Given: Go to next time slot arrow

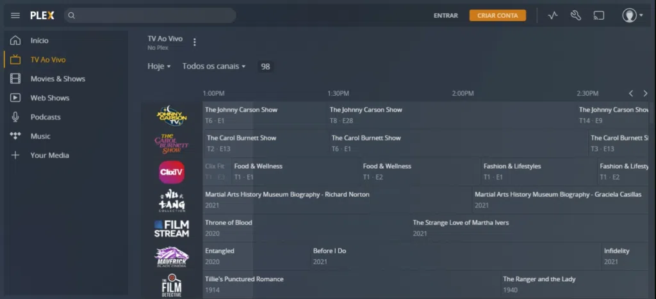Looking at the screenshot, I should click(x=645, y=93).
